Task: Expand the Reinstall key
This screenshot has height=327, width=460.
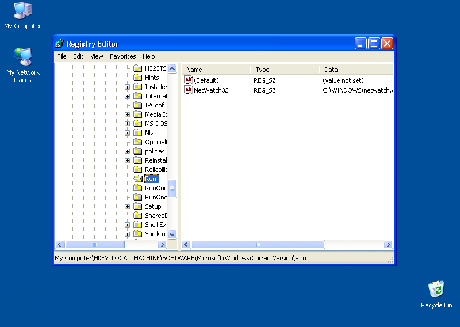Action: coord(127,160)
